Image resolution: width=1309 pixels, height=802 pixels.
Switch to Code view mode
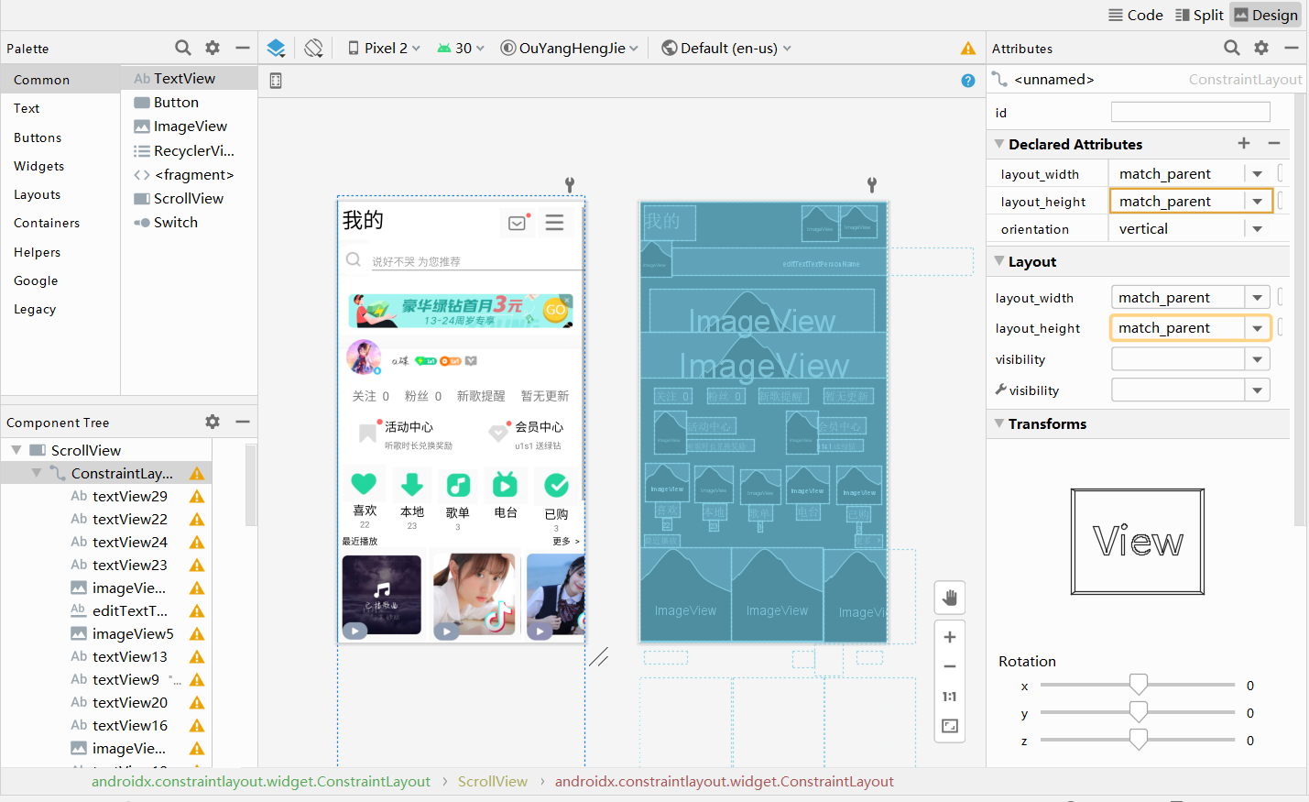(x=1135, y=15)
